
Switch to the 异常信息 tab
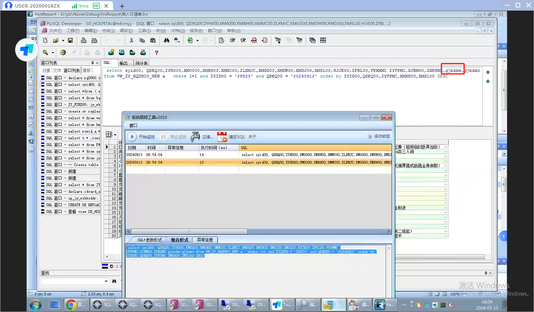205,240
